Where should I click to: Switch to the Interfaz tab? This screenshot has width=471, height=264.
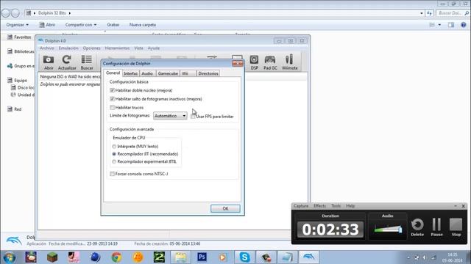click(x=131, y=73)
